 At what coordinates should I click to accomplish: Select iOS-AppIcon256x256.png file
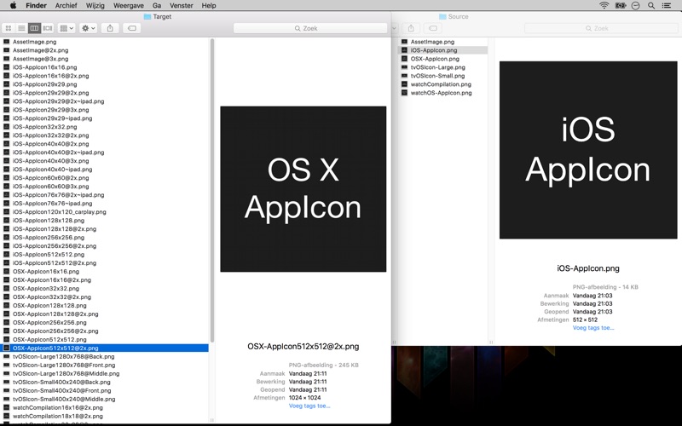click(105, 238)
